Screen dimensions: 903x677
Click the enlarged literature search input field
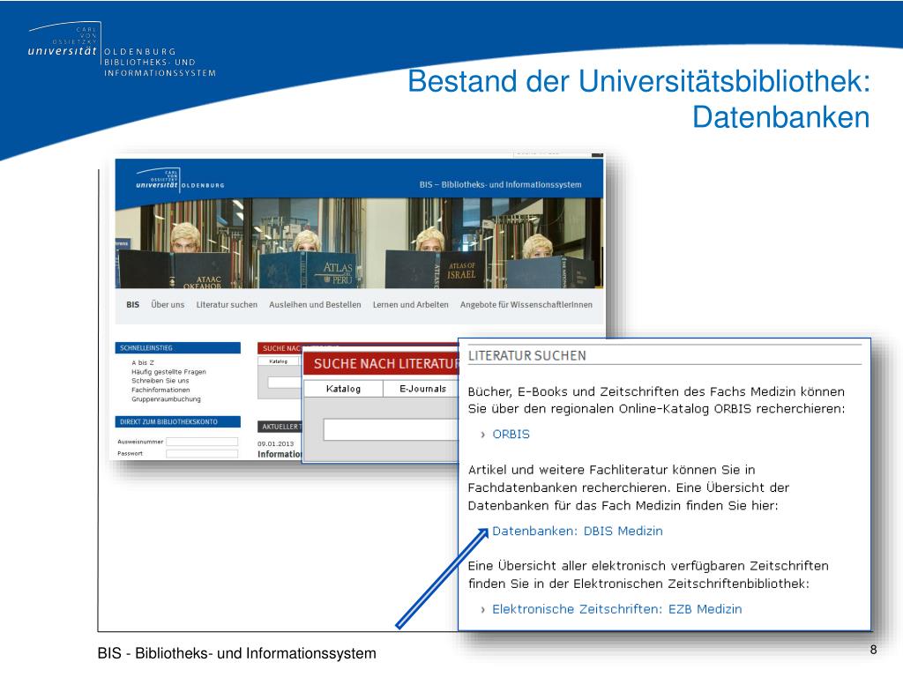click(x=391, y=429)
